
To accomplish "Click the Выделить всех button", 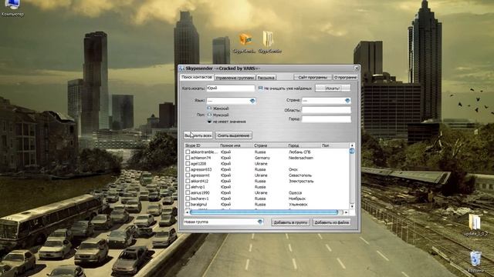I will point(198,135).
